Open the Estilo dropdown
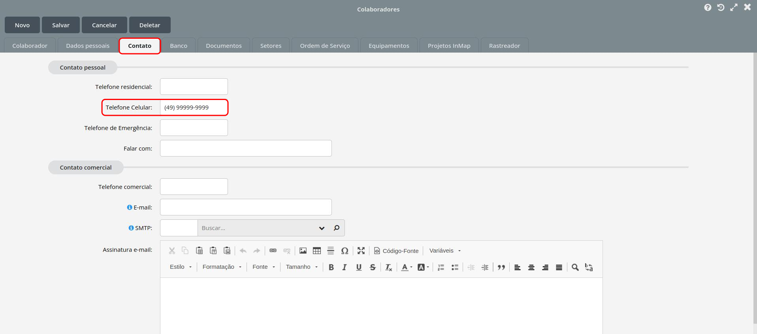757x334 pixels. coord(181,267)
